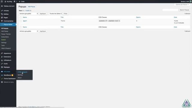Image resolution: width=192 pixels, height=108 pixels.
Task: Click the user avatar in admin bar
Action: pyautogui.click(x=190, y=1)
